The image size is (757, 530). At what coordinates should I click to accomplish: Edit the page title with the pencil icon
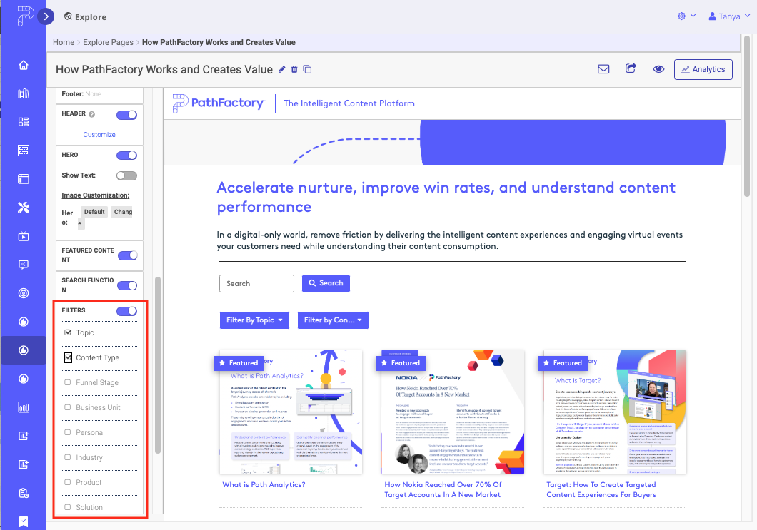283,71
